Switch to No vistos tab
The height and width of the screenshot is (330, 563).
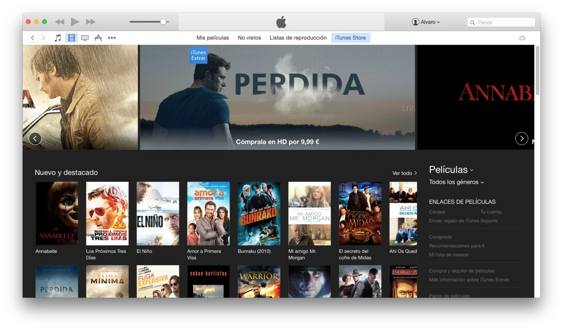point(249,38)
